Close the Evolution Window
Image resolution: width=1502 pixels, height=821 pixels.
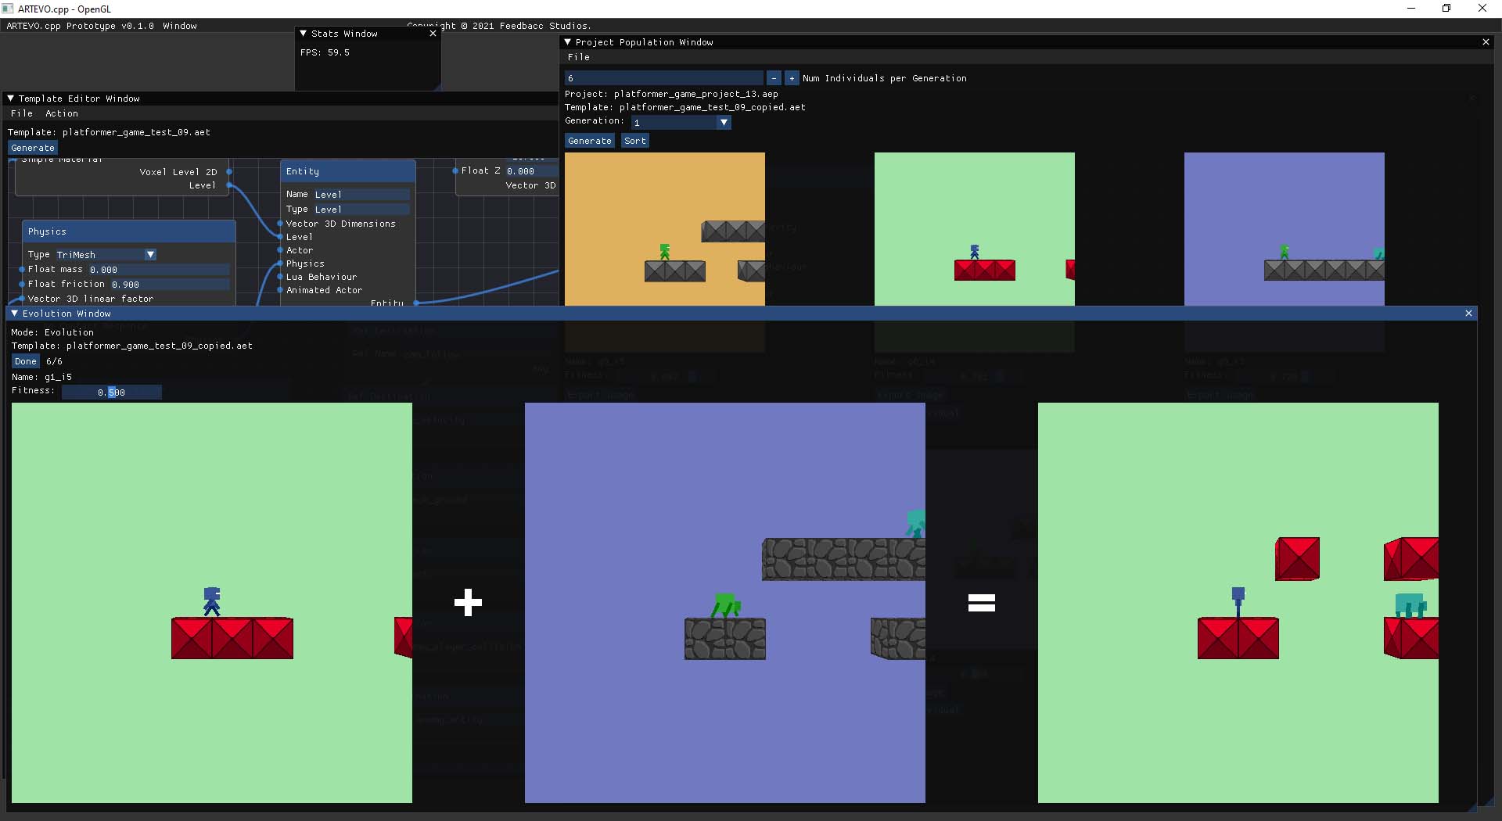[x=1468, y=314]
